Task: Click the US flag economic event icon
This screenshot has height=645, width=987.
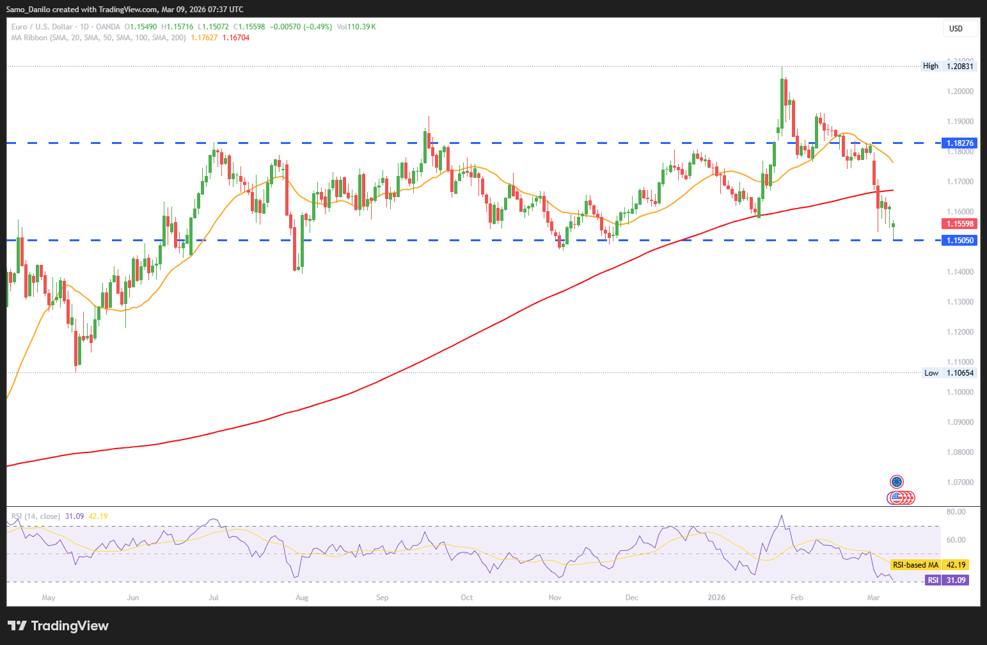Action: click(x=896, y=497)
